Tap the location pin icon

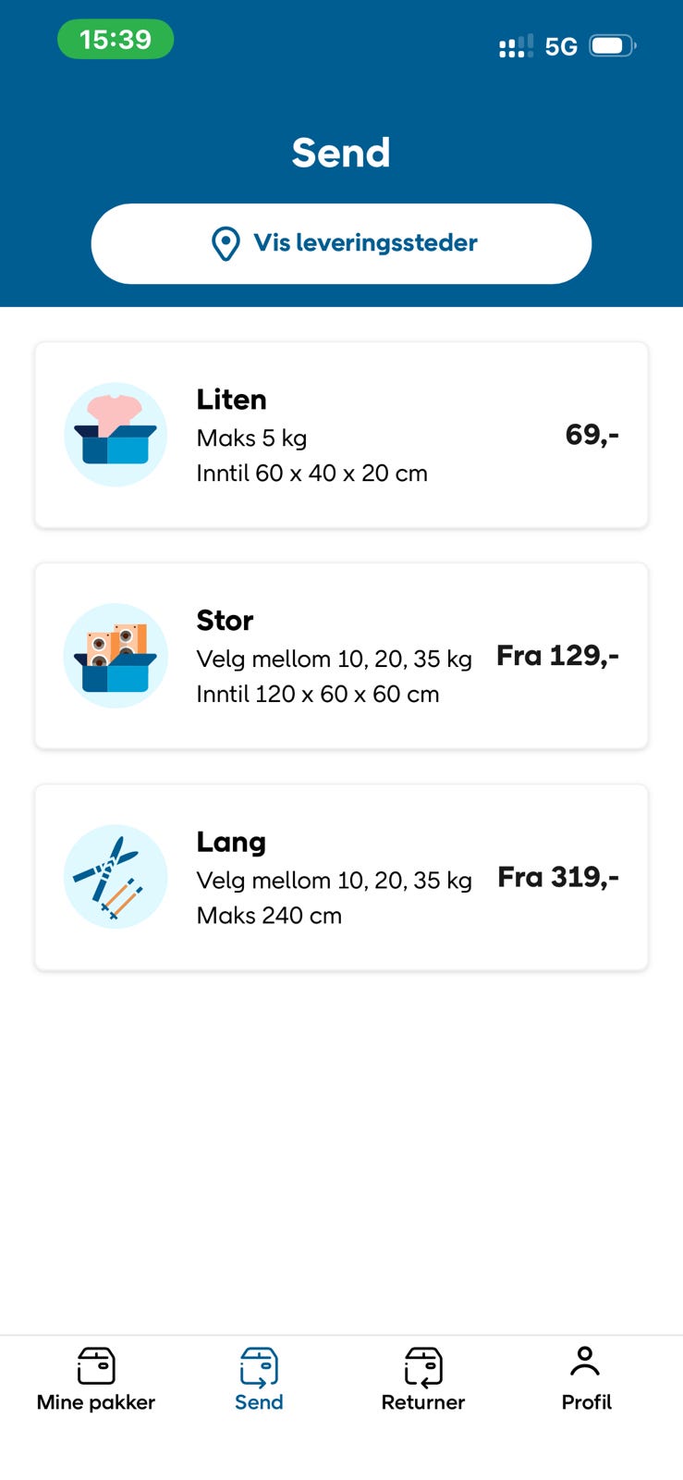[226, 243]
